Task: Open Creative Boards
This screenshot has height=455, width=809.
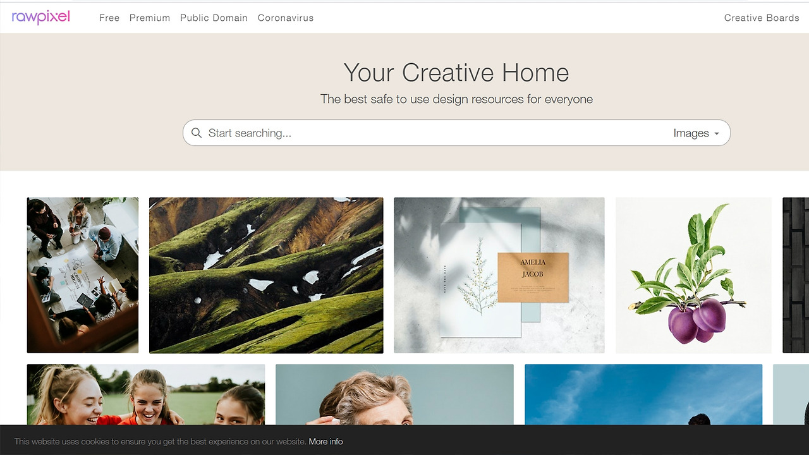Action: click(762, 18)
